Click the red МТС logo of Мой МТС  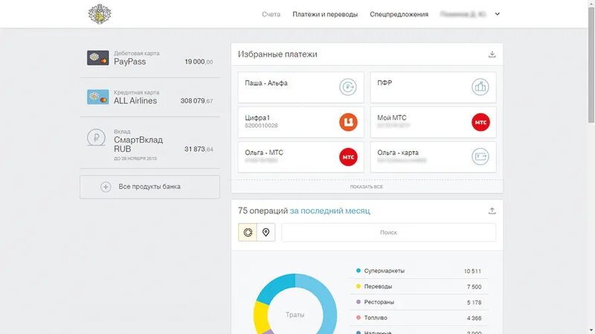480,122
